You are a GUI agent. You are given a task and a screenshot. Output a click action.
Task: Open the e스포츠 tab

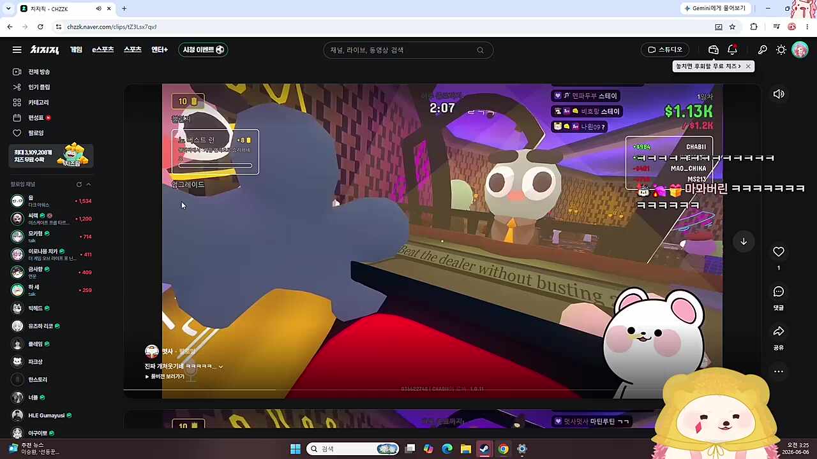103,50
